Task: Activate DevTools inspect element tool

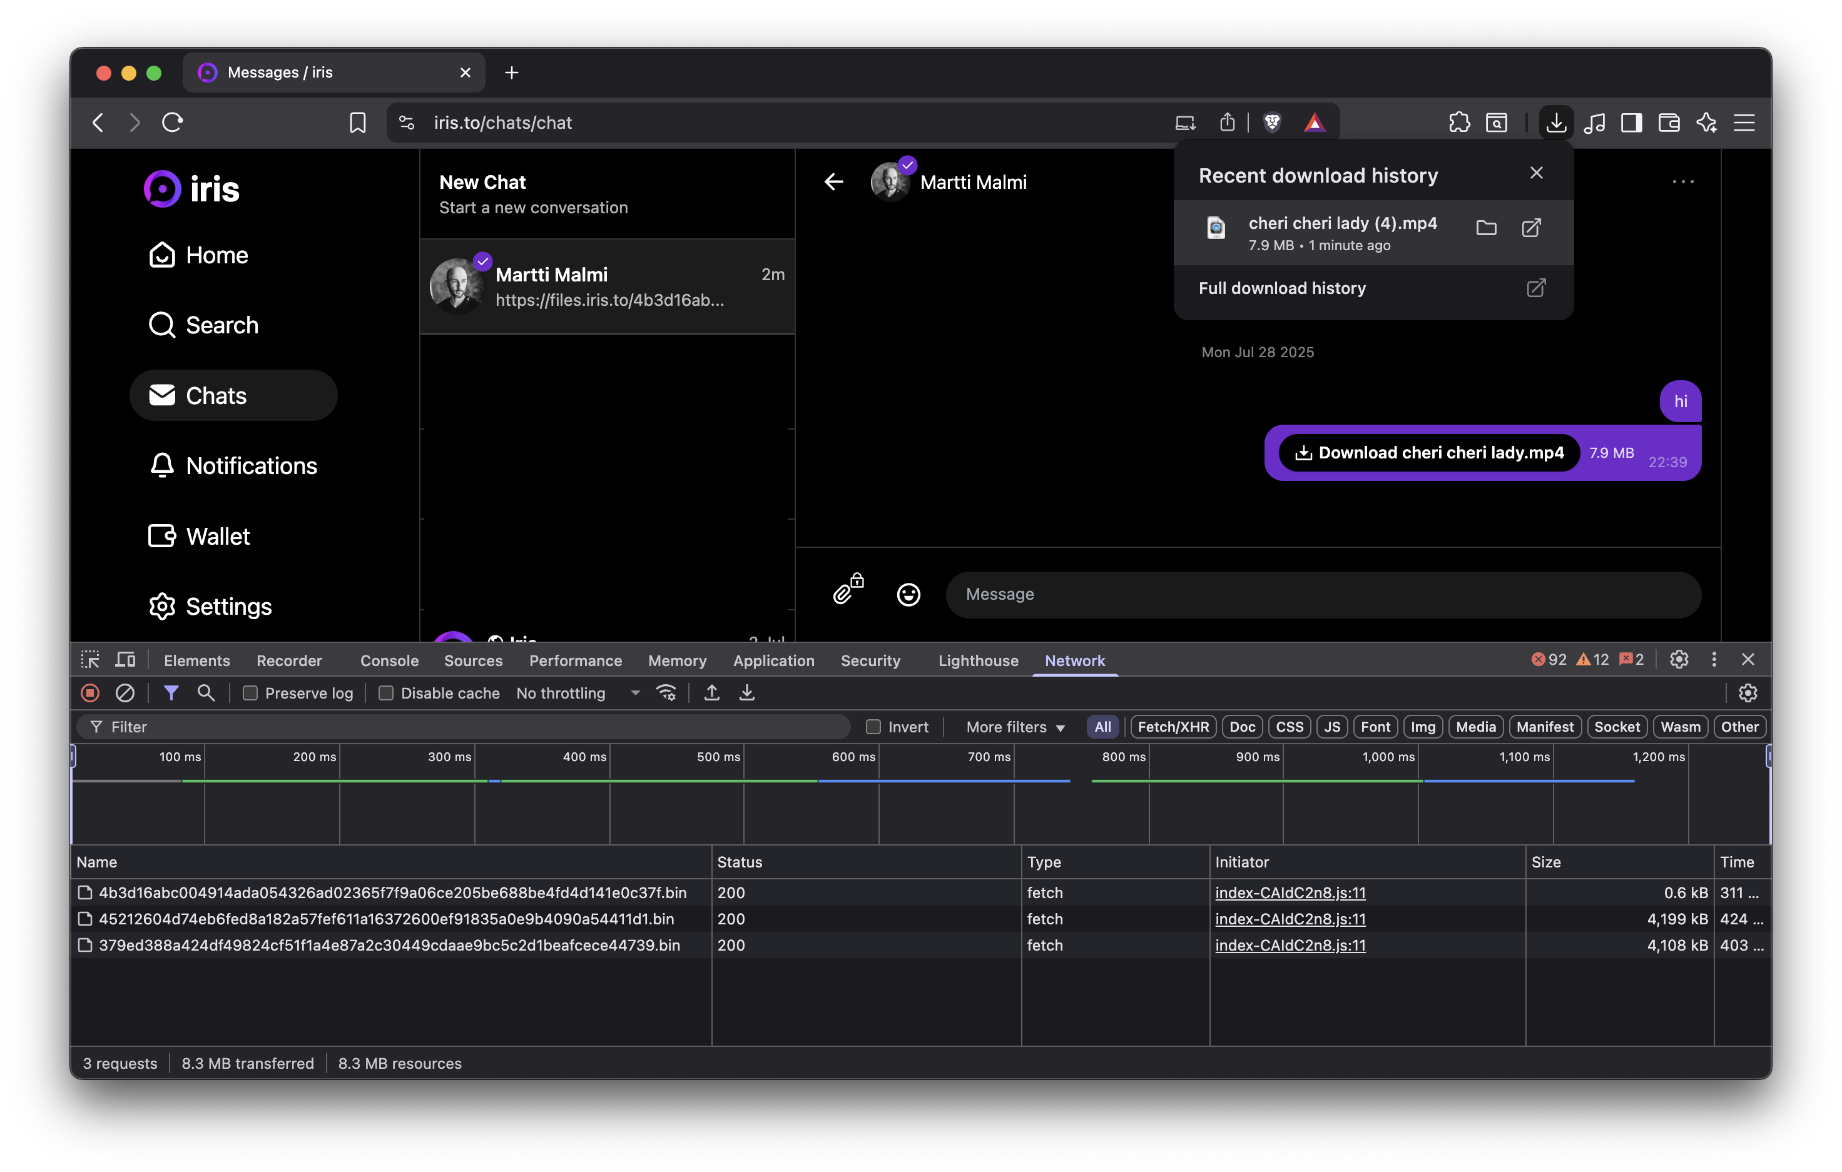Action: coord(90,659)
